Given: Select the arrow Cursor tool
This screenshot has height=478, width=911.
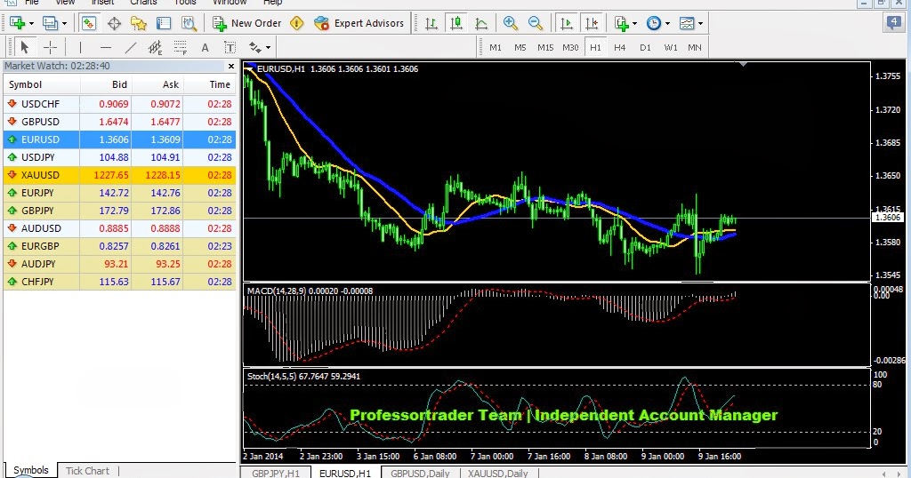Looking at the screenshot, I should coord(24,47).
